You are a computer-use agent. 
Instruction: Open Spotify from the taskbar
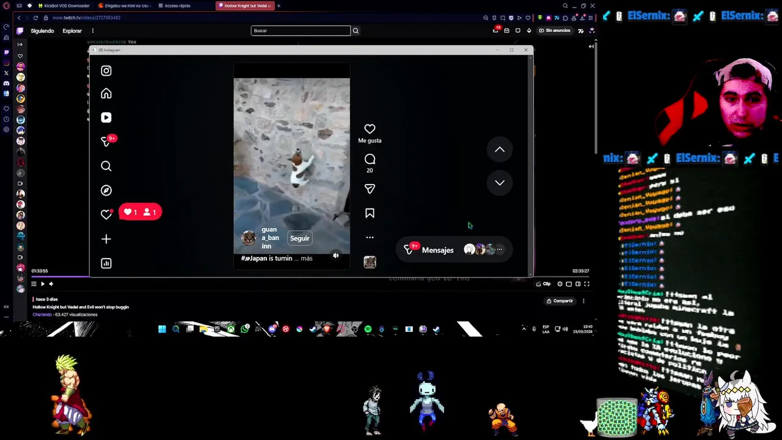click(368, 329)
